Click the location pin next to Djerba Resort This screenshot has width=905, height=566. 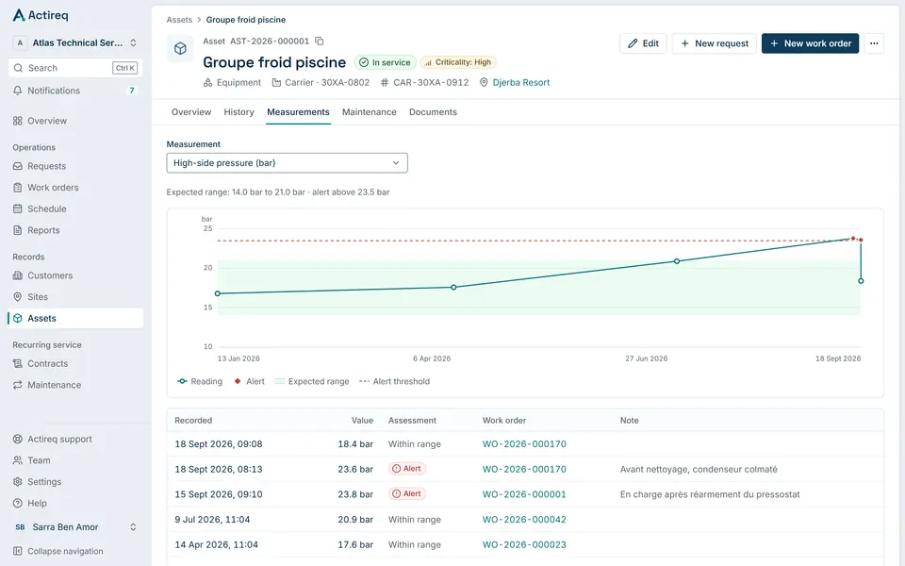484,83
